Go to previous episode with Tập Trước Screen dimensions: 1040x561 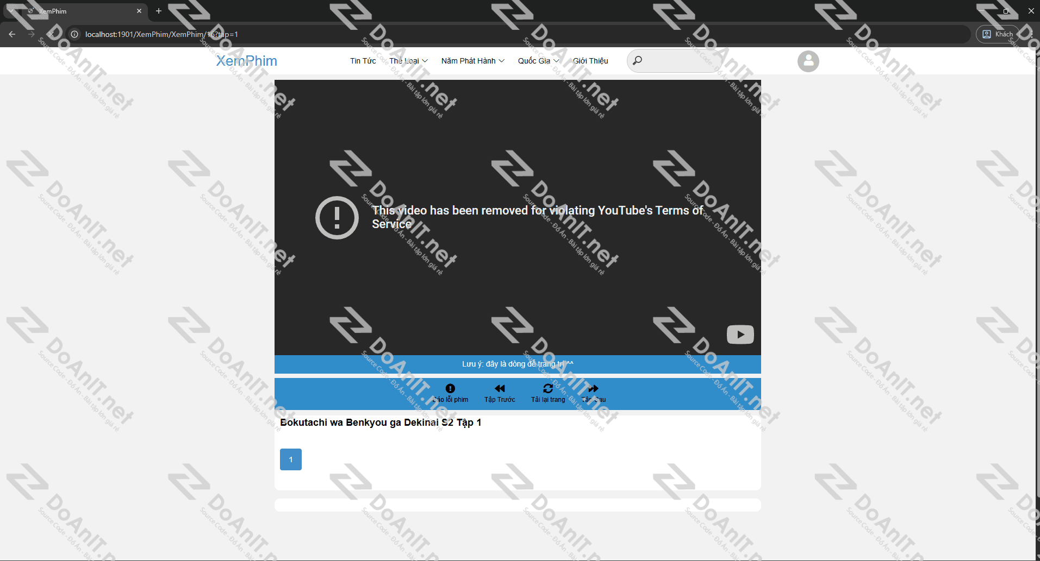500,393
